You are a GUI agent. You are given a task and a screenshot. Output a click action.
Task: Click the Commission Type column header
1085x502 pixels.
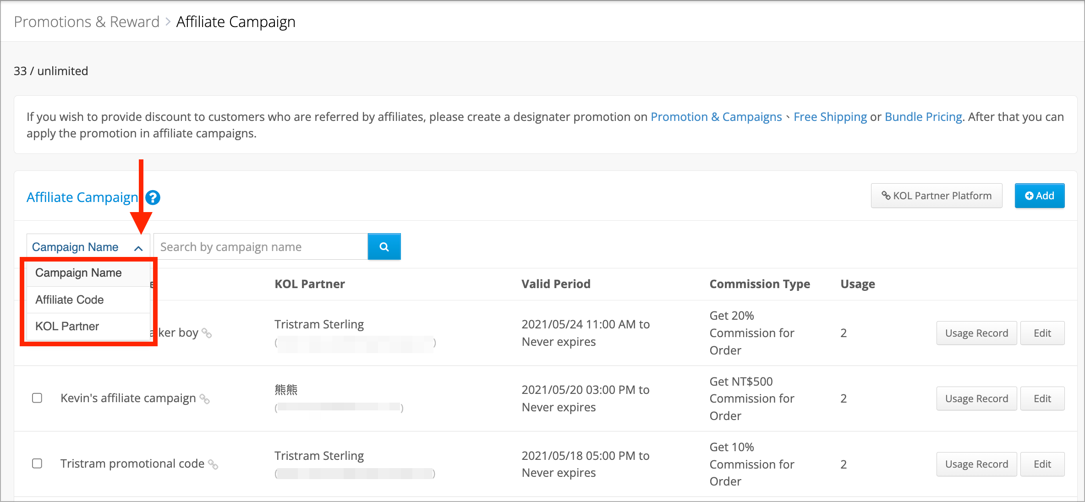(x=760, y=284)
